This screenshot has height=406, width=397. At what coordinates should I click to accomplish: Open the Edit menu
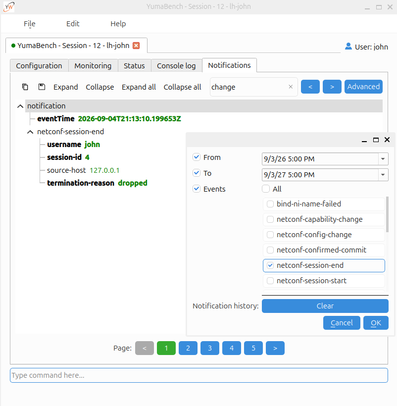pyautogui.click(x=73, y=24)
